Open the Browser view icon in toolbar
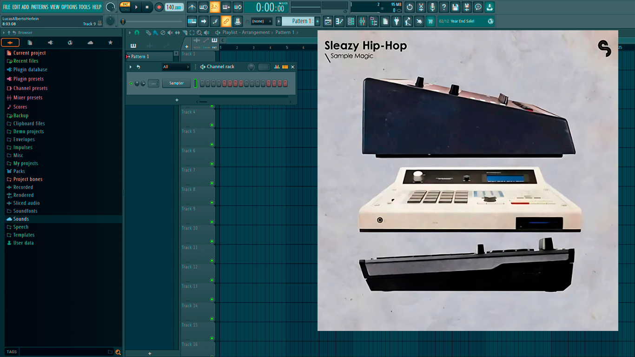 (374, 21)
